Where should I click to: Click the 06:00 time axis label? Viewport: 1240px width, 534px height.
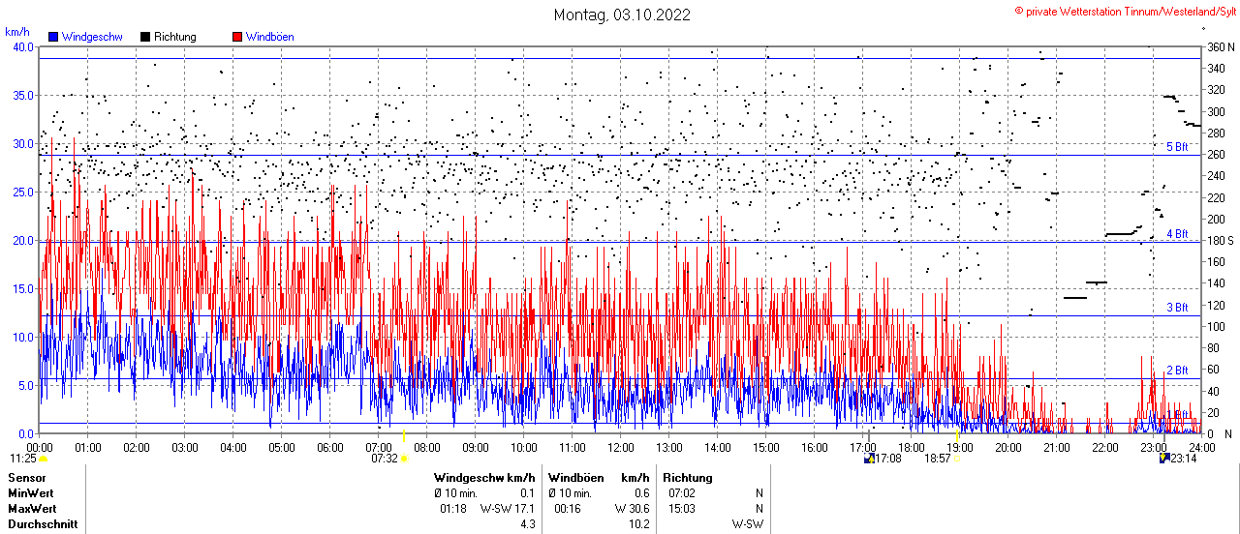[329, 448]
